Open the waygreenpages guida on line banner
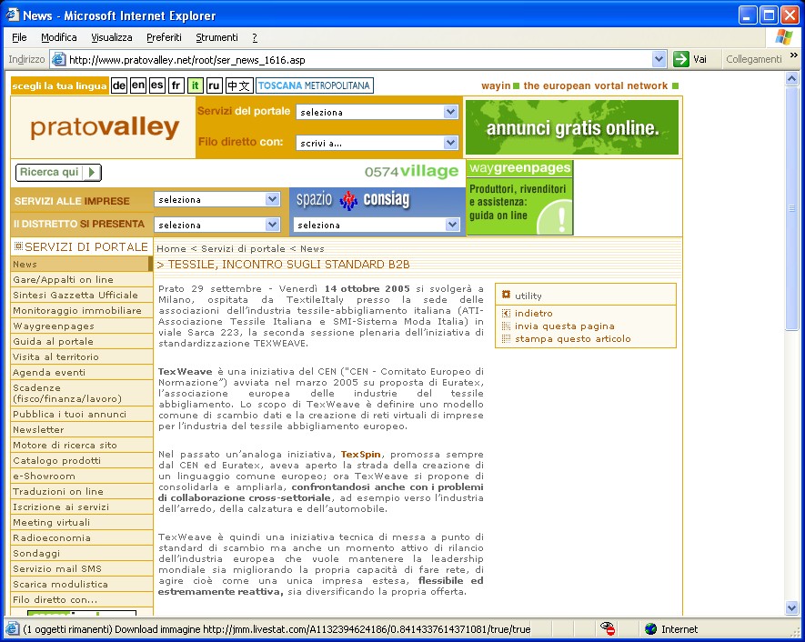Image resolution: width=805 pixels, height=642 pixels. pyautogui.click(x=519, y=198)
